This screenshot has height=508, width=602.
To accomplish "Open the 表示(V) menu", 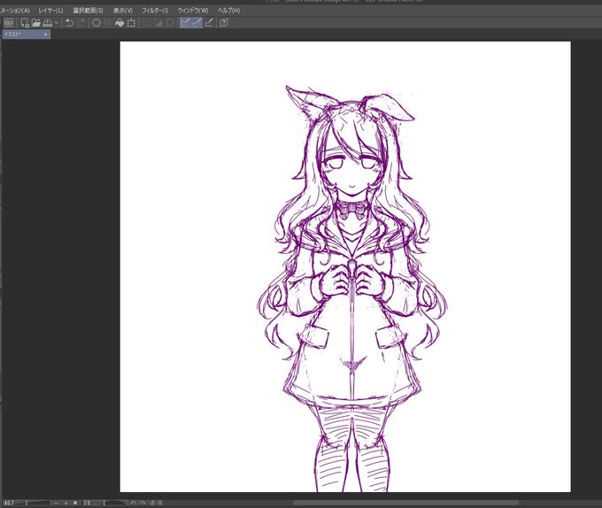I will pyautogui.click(x=123, y=11).
